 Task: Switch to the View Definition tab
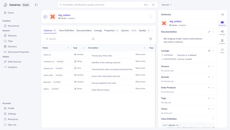point(66,31)
